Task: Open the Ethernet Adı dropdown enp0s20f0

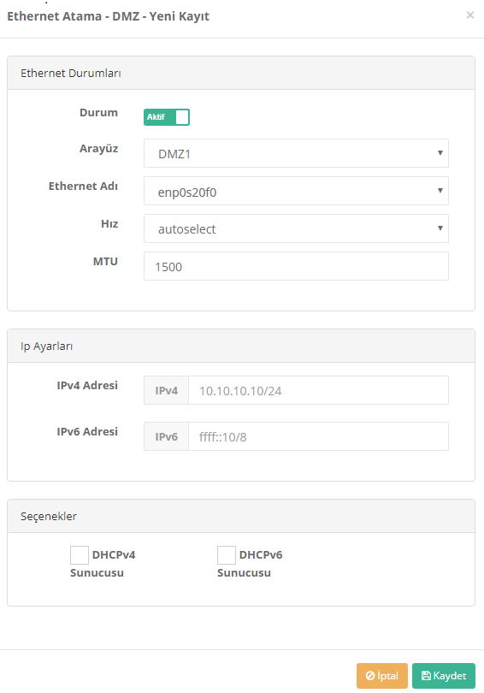Action: point(296,191)
